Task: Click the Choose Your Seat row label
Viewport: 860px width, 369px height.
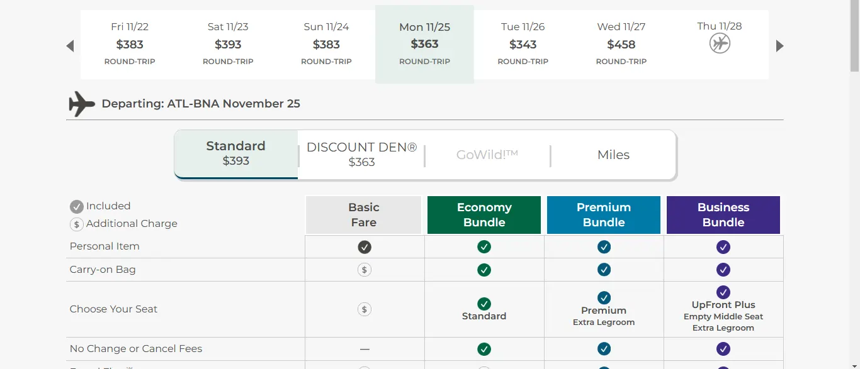Action: tap(113, 309)
